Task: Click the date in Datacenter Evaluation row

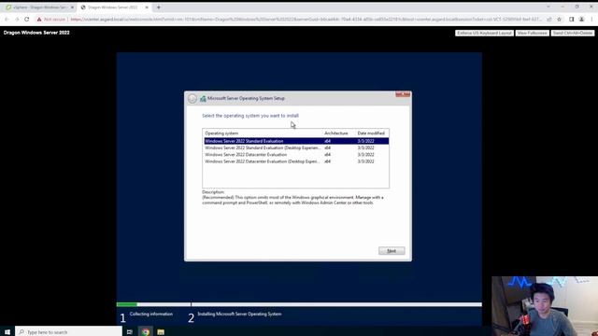Action: coord(365,155)
